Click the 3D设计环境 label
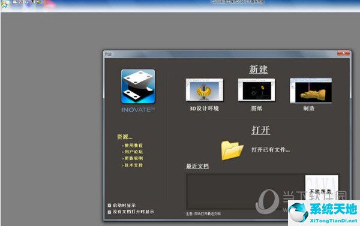 click(204, 109)
